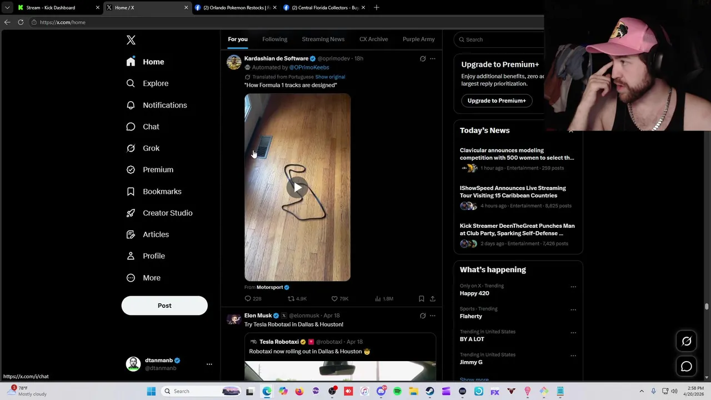Screen dimensions: 711x400
Task: Open options for BY A LOT trend
Action: (573, 332)
